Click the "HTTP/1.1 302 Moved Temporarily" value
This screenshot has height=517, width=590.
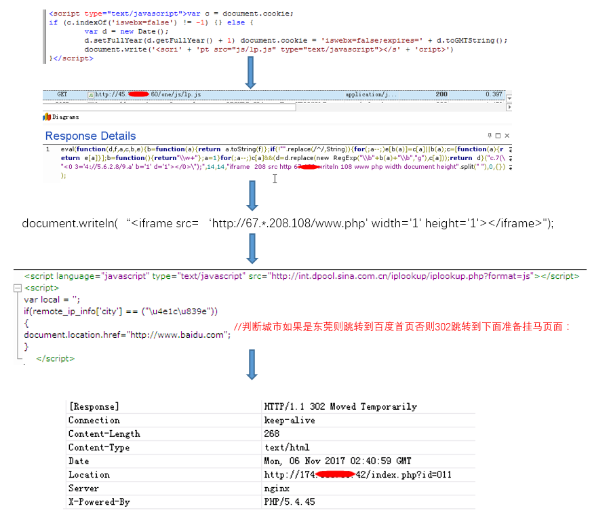pos(340,406)
